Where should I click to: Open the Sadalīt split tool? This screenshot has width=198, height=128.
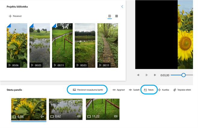click(134, 90)
